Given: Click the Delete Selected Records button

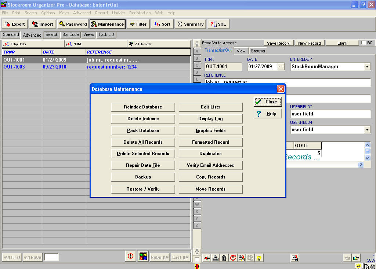Looking at the screenshot, I should click(143, 154).
